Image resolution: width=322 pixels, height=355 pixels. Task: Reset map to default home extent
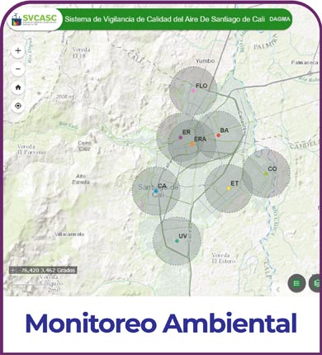(x=18, y=88)
